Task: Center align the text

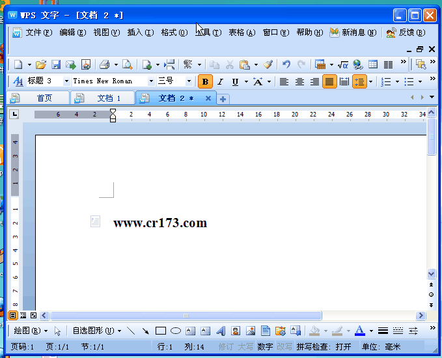Action: (x=299, y=82)
